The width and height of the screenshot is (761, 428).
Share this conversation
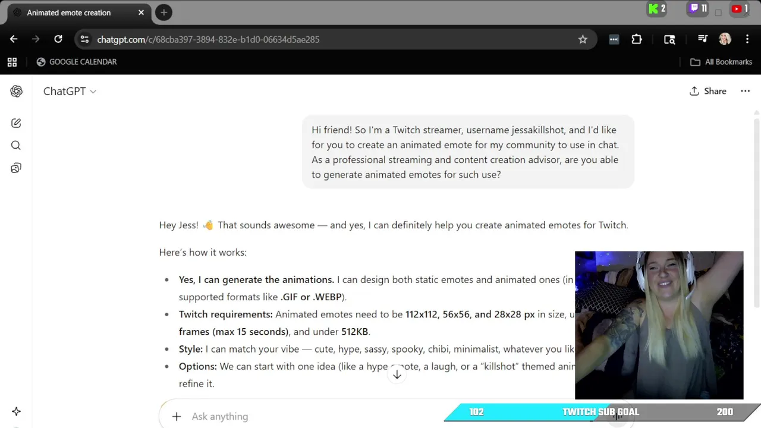pyautogui.click(x=708, y=91)
